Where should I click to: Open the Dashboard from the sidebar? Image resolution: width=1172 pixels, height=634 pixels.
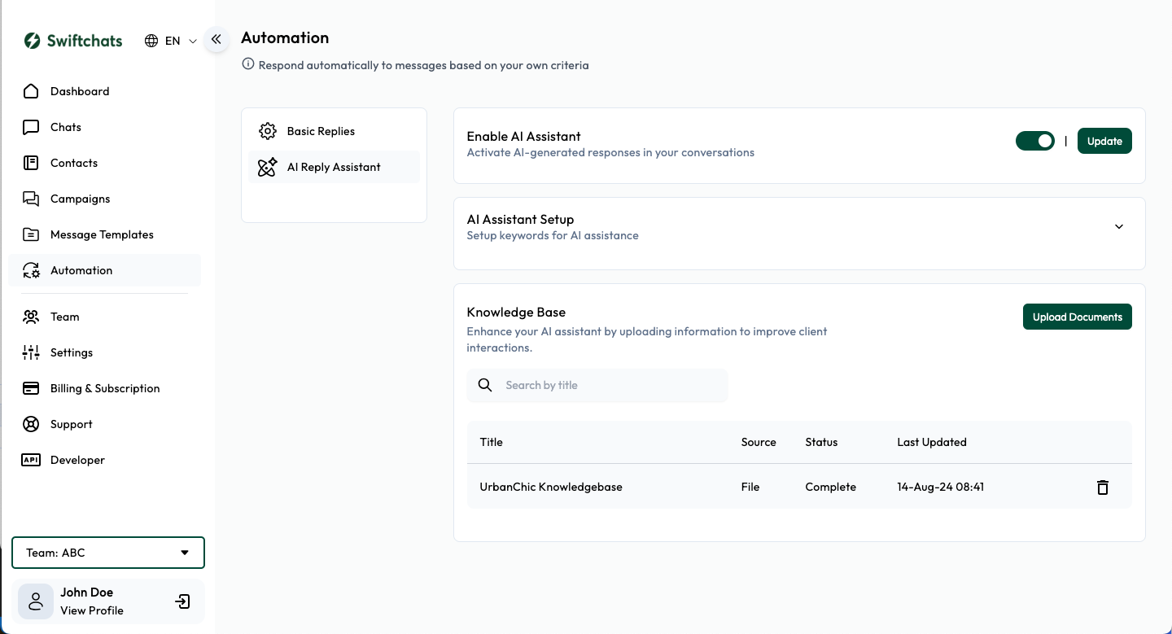coord(79,91)
